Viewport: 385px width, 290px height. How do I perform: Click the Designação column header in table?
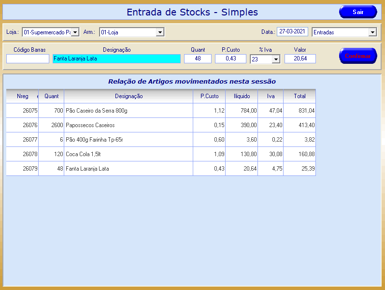tap(128, 96)
